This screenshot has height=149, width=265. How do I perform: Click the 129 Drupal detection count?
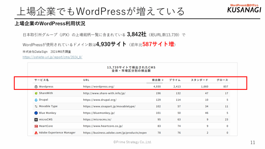click(x=158, y=100)
